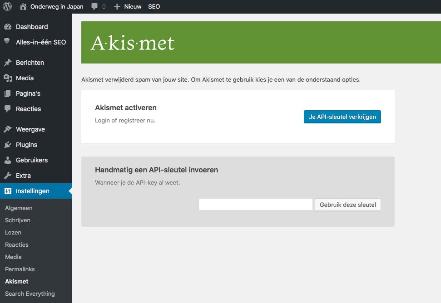The image size is (441, 303).
Task: Click the Login of registreer nu text
Action: (x=125, y=121)
